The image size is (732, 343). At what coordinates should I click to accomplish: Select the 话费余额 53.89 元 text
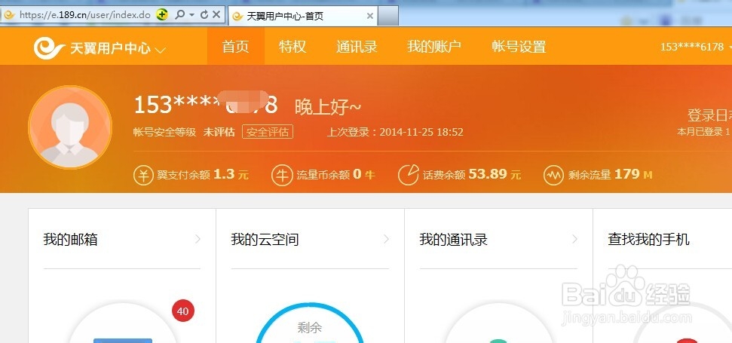tap(471, 175)
